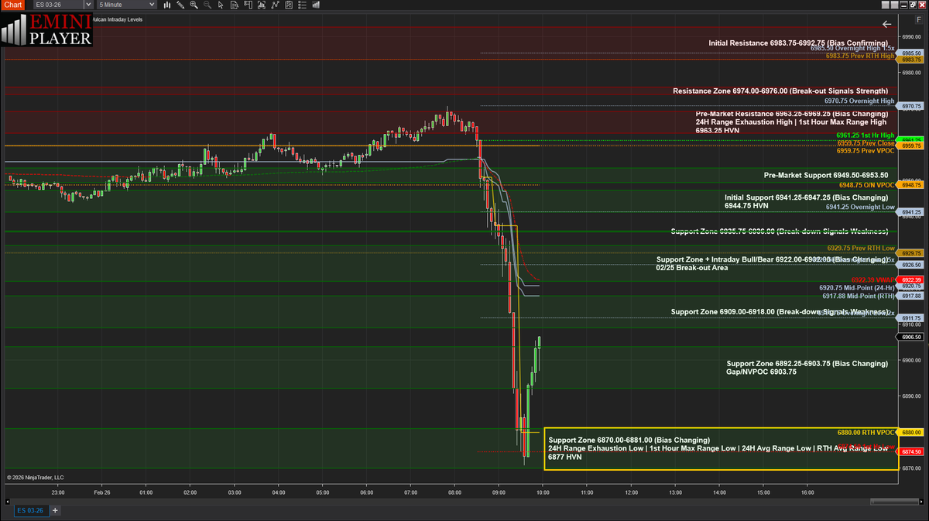Select the zoom out magnifier tool
929x521 pixels.
[x=207, y=5]
